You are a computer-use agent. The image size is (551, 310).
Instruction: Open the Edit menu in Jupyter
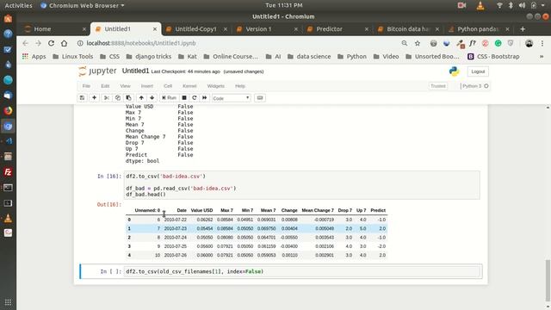click(105, 86)
